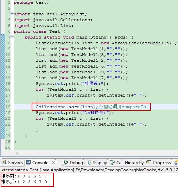Image resolution: width=178 pixels, height=188 pixels.
Task: Switch to the Debug tab
Action: click(x=73, y=163)
